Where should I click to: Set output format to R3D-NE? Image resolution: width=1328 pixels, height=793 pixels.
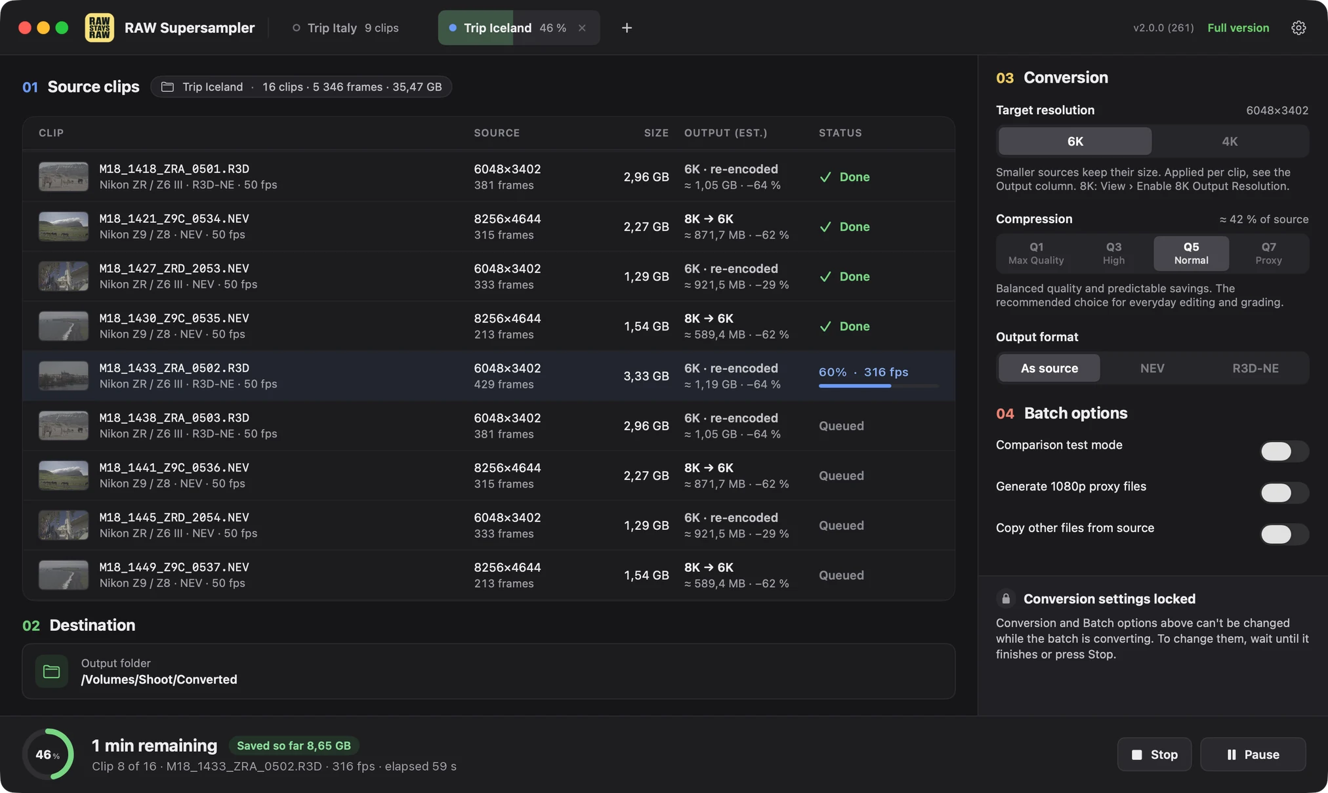[1255, 368]
